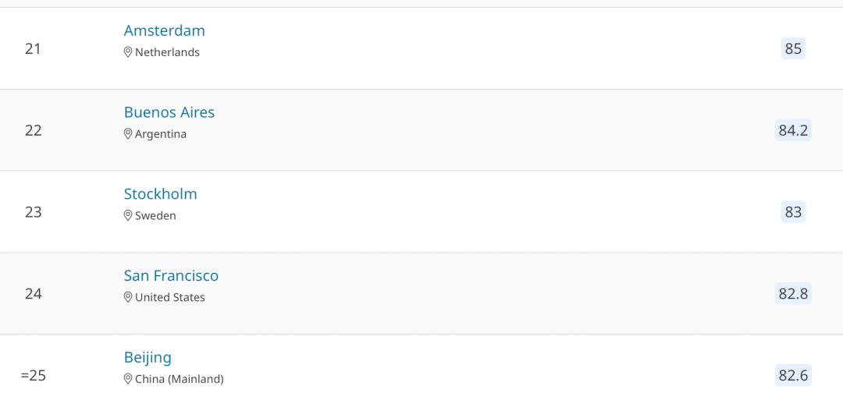Click rank number 24
843x414 pixels.
(x=34, y=294)
